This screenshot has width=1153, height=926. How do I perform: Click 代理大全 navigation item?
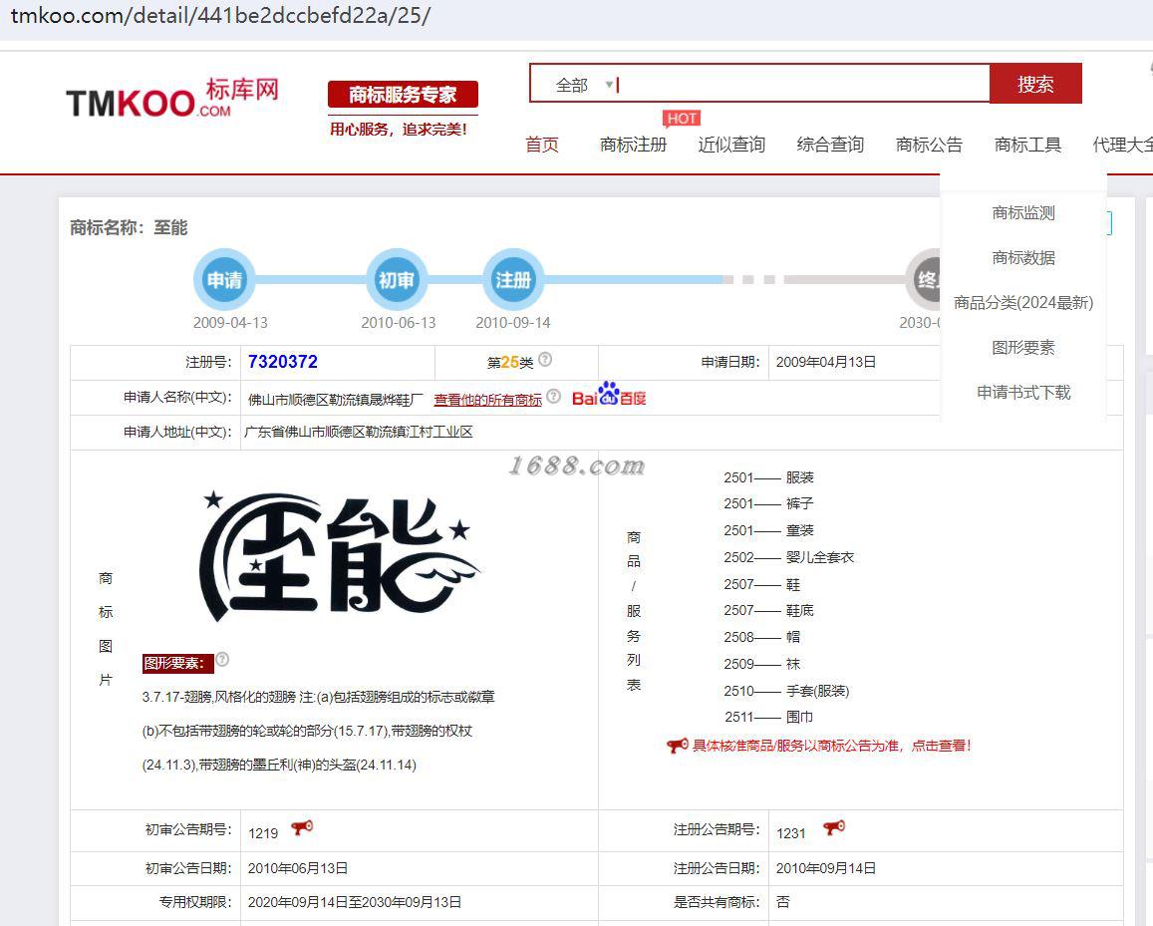[1122, 145]
